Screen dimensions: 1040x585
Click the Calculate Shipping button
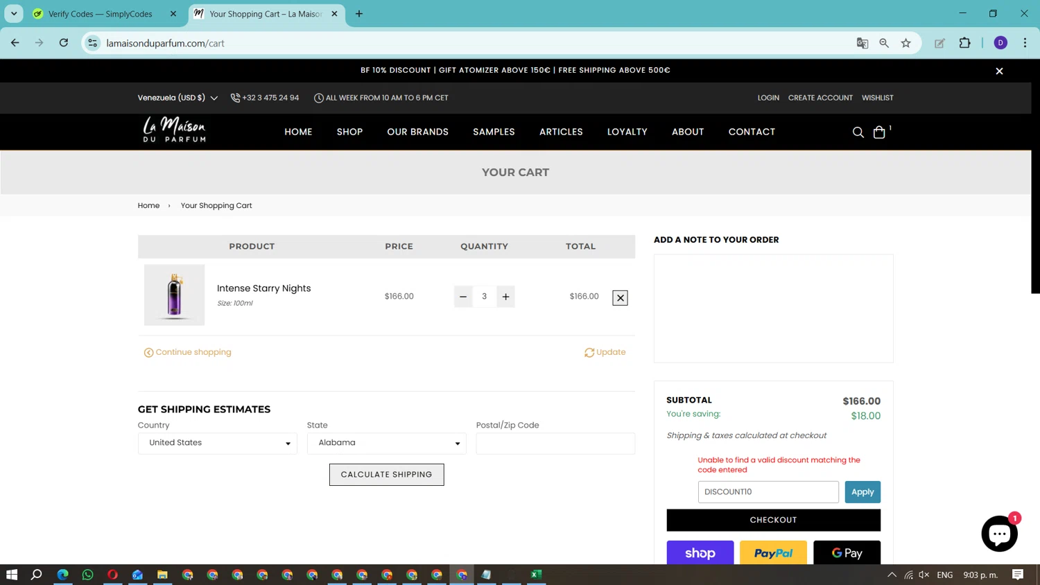tap(387, 475)
